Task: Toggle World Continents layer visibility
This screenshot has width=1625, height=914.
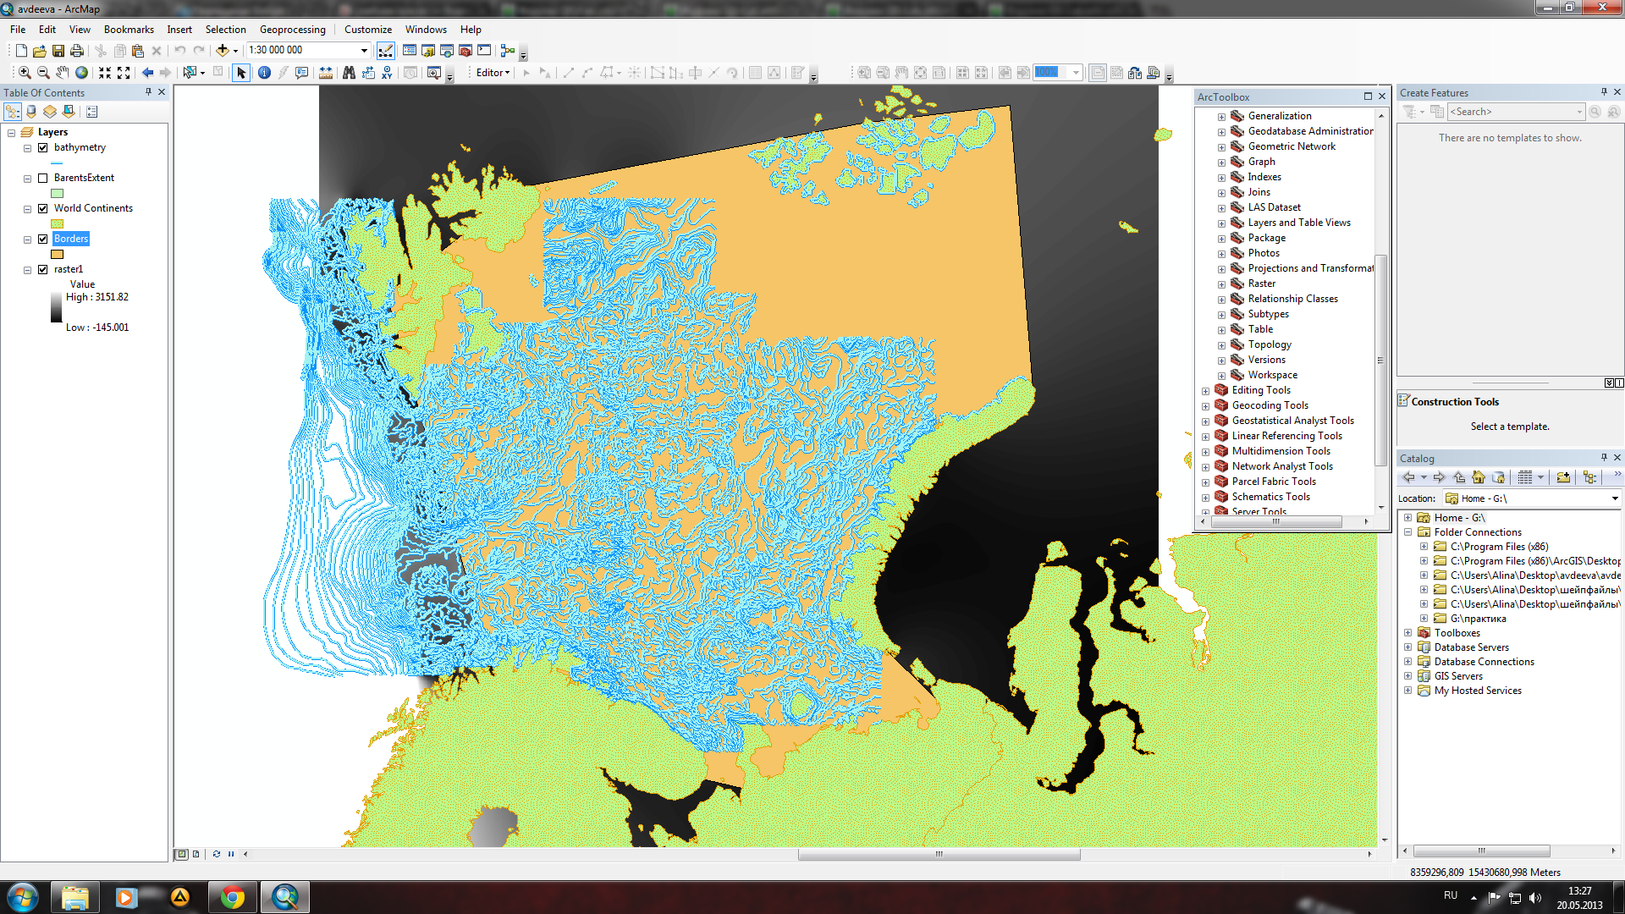Action: (43, 208)
